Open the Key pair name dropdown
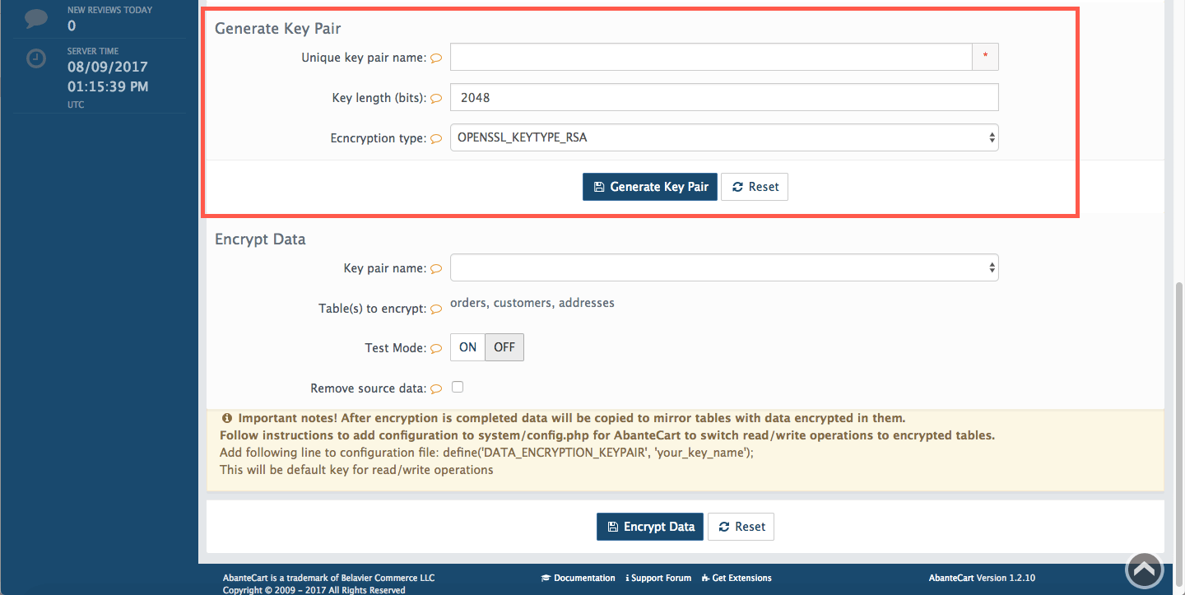Image resolution: width=1185 pixels, height=595 pixels. [724, 267]
